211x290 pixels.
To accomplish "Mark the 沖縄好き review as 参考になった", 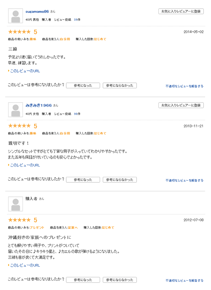I will point(83,280).
